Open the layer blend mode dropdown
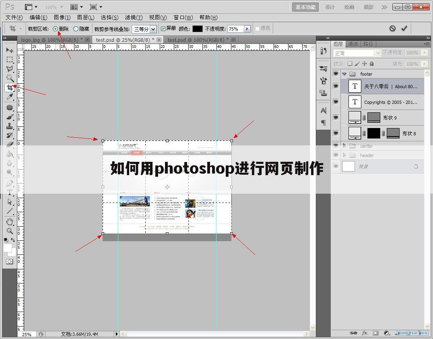This screenshot has height=339, width=433. 377,52
